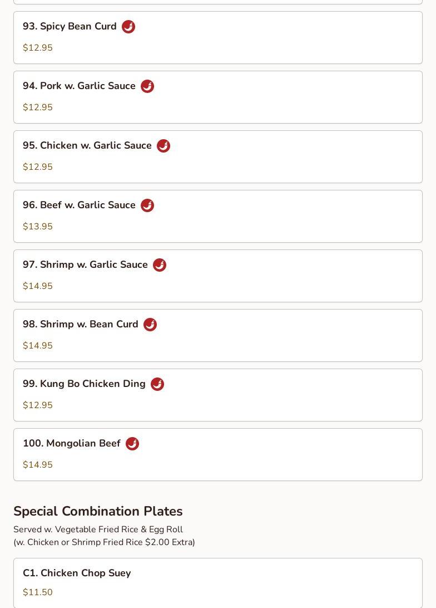Viewport: 436px width, 608px height.
Task: Click the $13.95 price of Beef w. Garlic Sauce
Action: [x=38, y=227]
